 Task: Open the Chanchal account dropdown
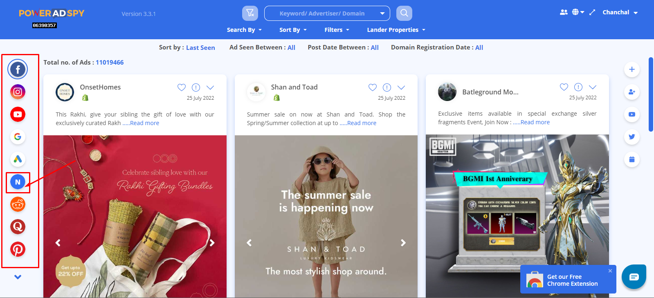click(620, 12)
